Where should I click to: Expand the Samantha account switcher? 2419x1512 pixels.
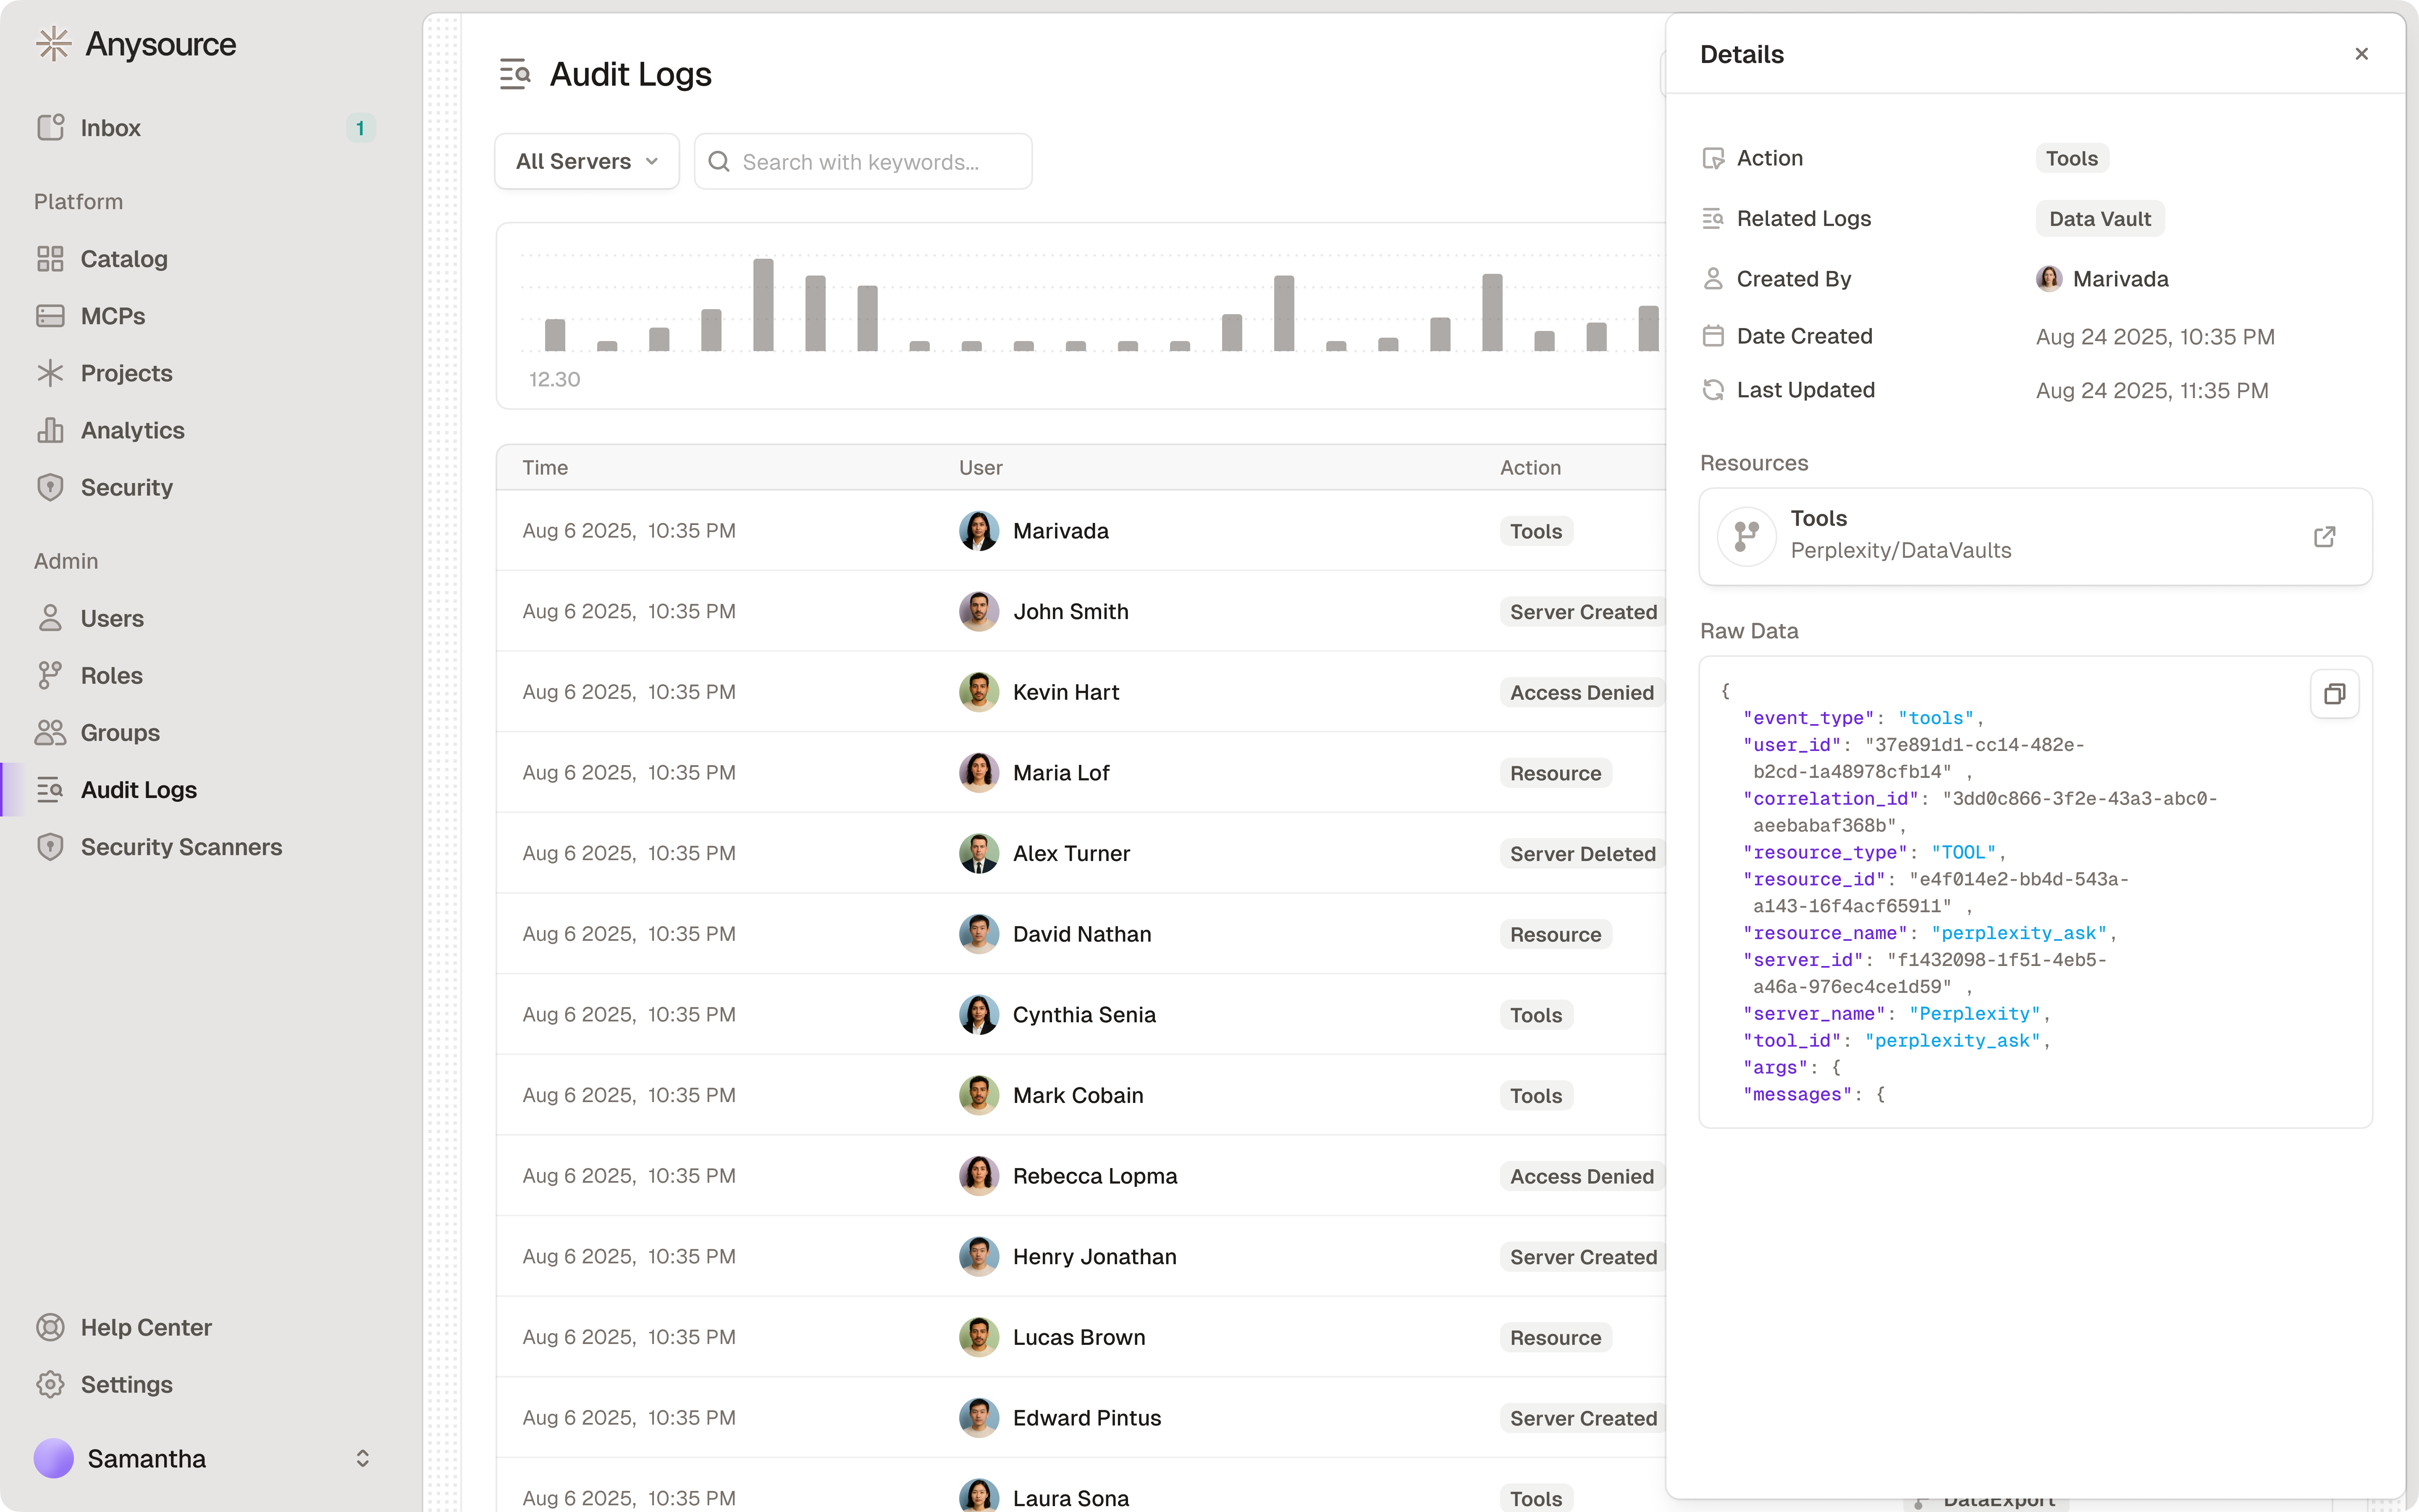(363, 1458)
